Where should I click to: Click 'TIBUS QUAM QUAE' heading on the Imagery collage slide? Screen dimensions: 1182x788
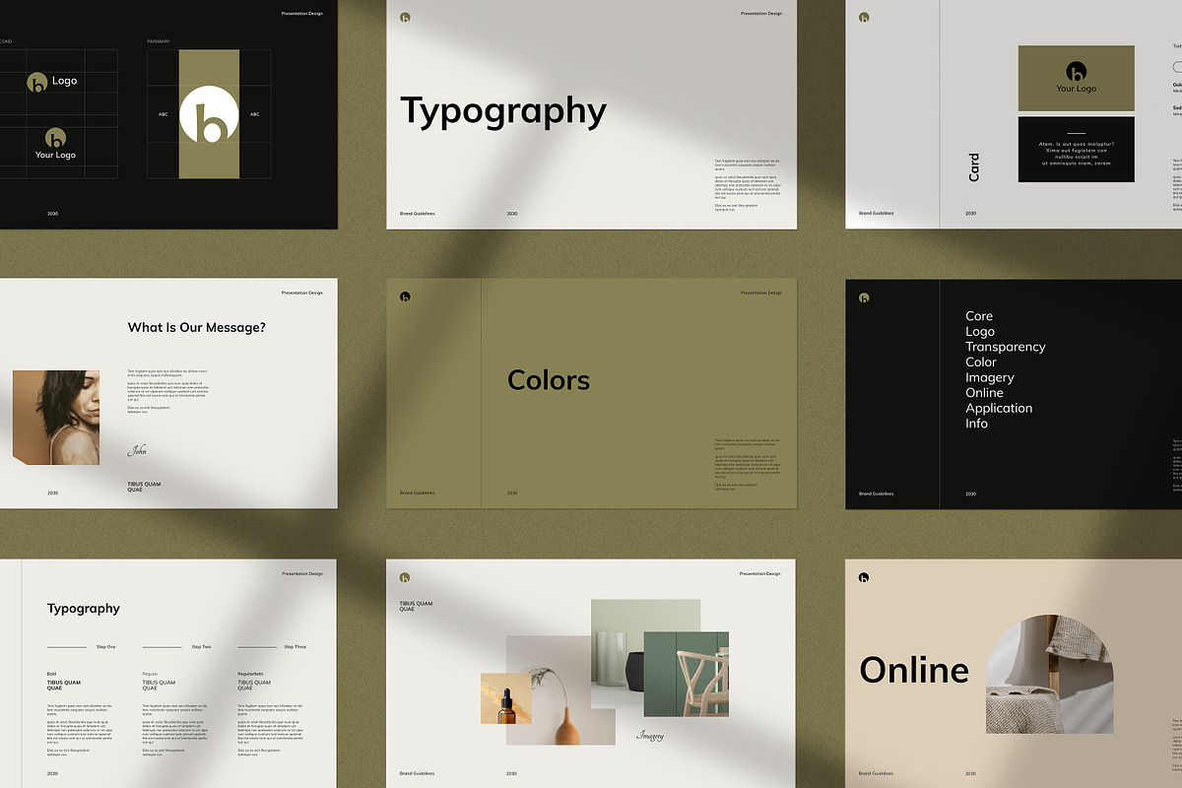[x=416, y=606]
